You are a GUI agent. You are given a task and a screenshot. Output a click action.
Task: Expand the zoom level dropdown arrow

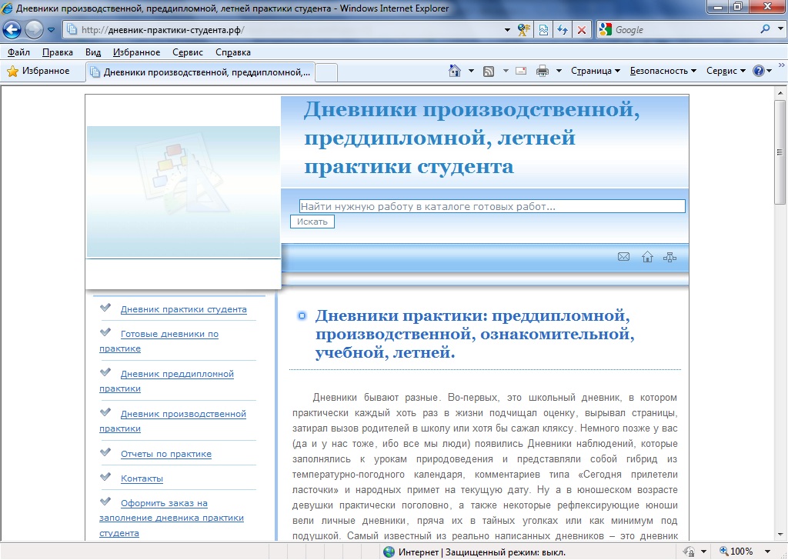[767, 552]
